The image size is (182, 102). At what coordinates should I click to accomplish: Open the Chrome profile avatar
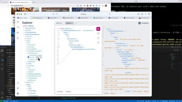tap(106, 6)
